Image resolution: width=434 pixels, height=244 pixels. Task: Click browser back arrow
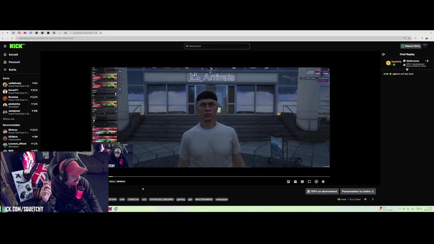3,38
